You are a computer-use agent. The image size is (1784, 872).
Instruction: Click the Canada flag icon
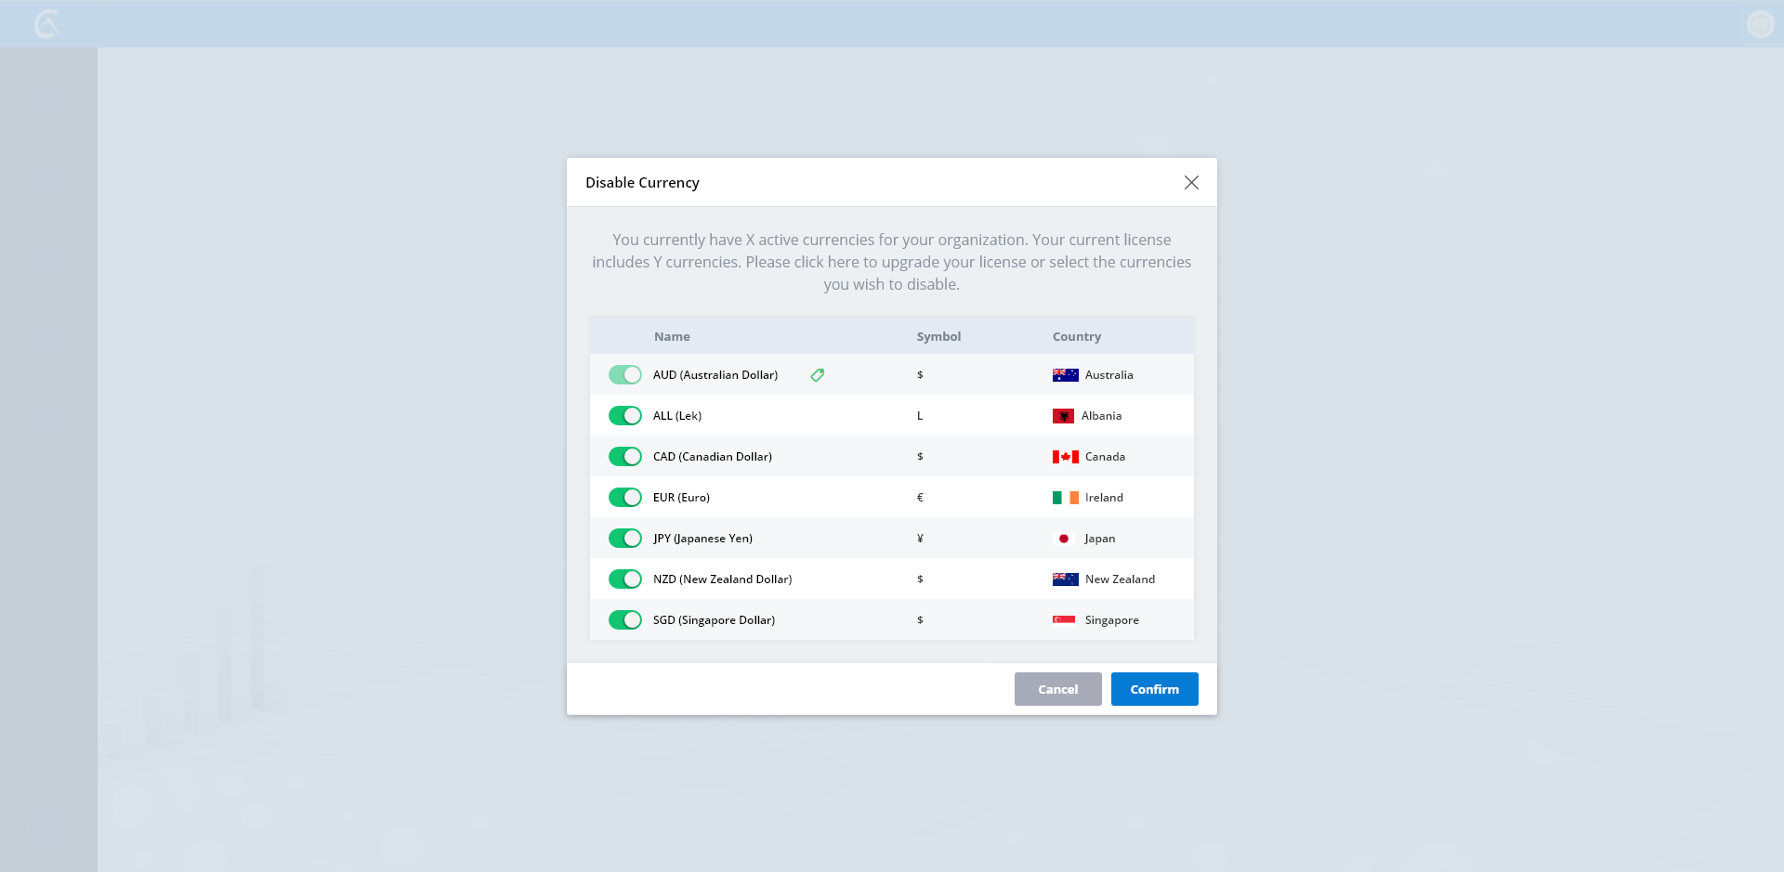tap(1065, 457)
